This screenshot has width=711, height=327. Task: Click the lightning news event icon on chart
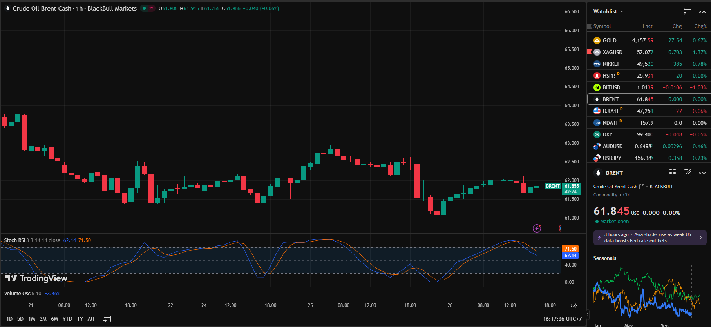[537, 228]
